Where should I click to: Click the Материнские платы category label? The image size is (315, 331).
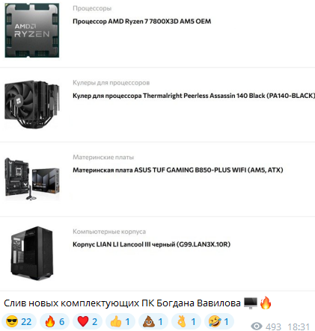click(103, 157)
